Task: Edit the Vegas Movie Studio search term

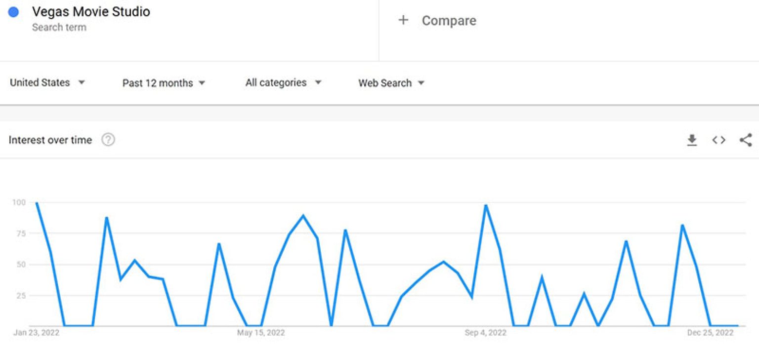Action: (91, 12)
